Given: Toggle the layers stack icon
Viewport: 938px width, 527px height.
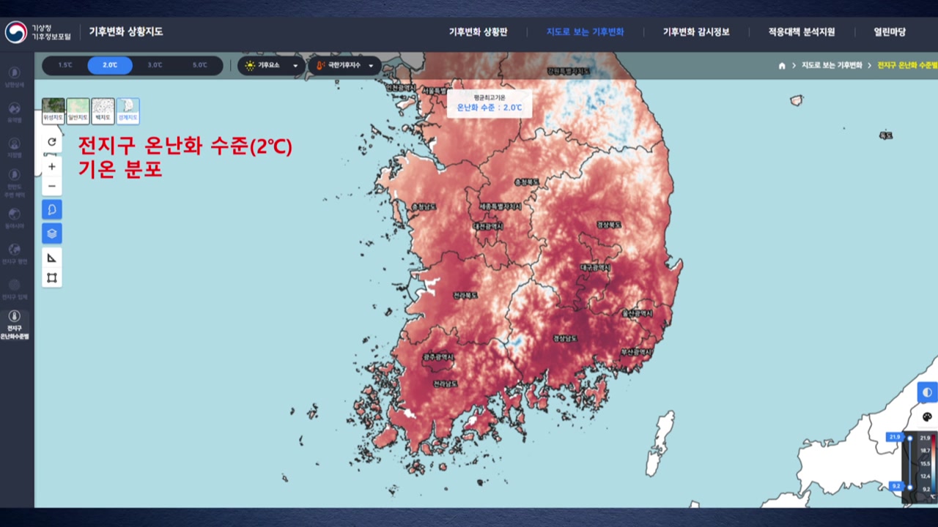Looking at the screenshot, I should coord(52,233).
